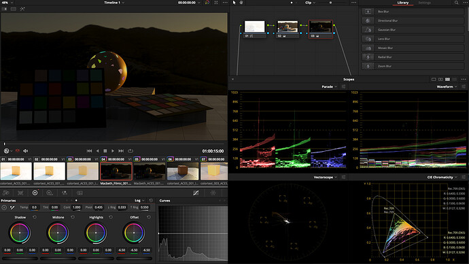
Task: Toggle the auto balance button in Primaries
Action: (4, 208)
